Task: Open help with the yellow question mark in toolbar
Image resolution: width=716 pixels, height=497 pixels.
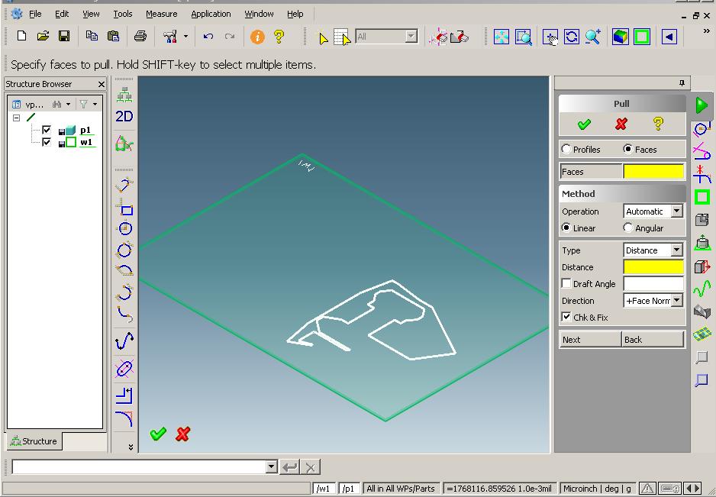Action: point(279,37)
